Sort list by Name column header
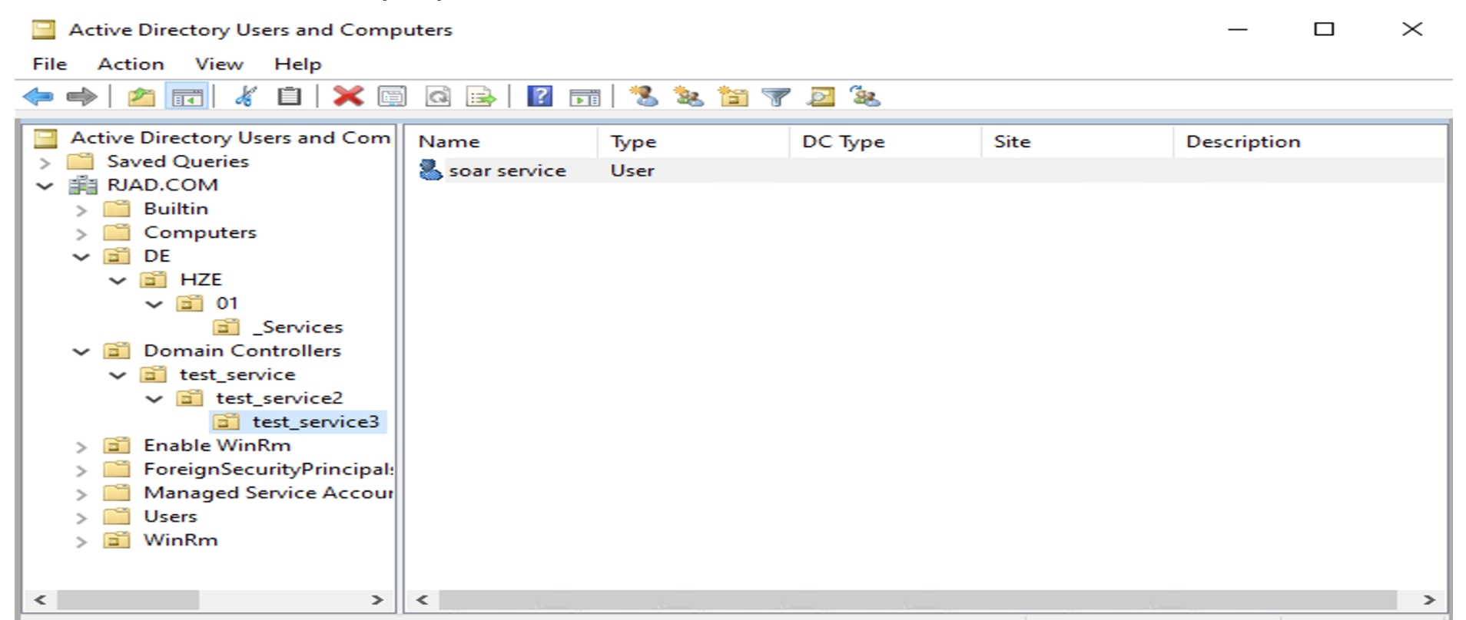This screenshot has height=620, width=1466. [x=449, y=142]
